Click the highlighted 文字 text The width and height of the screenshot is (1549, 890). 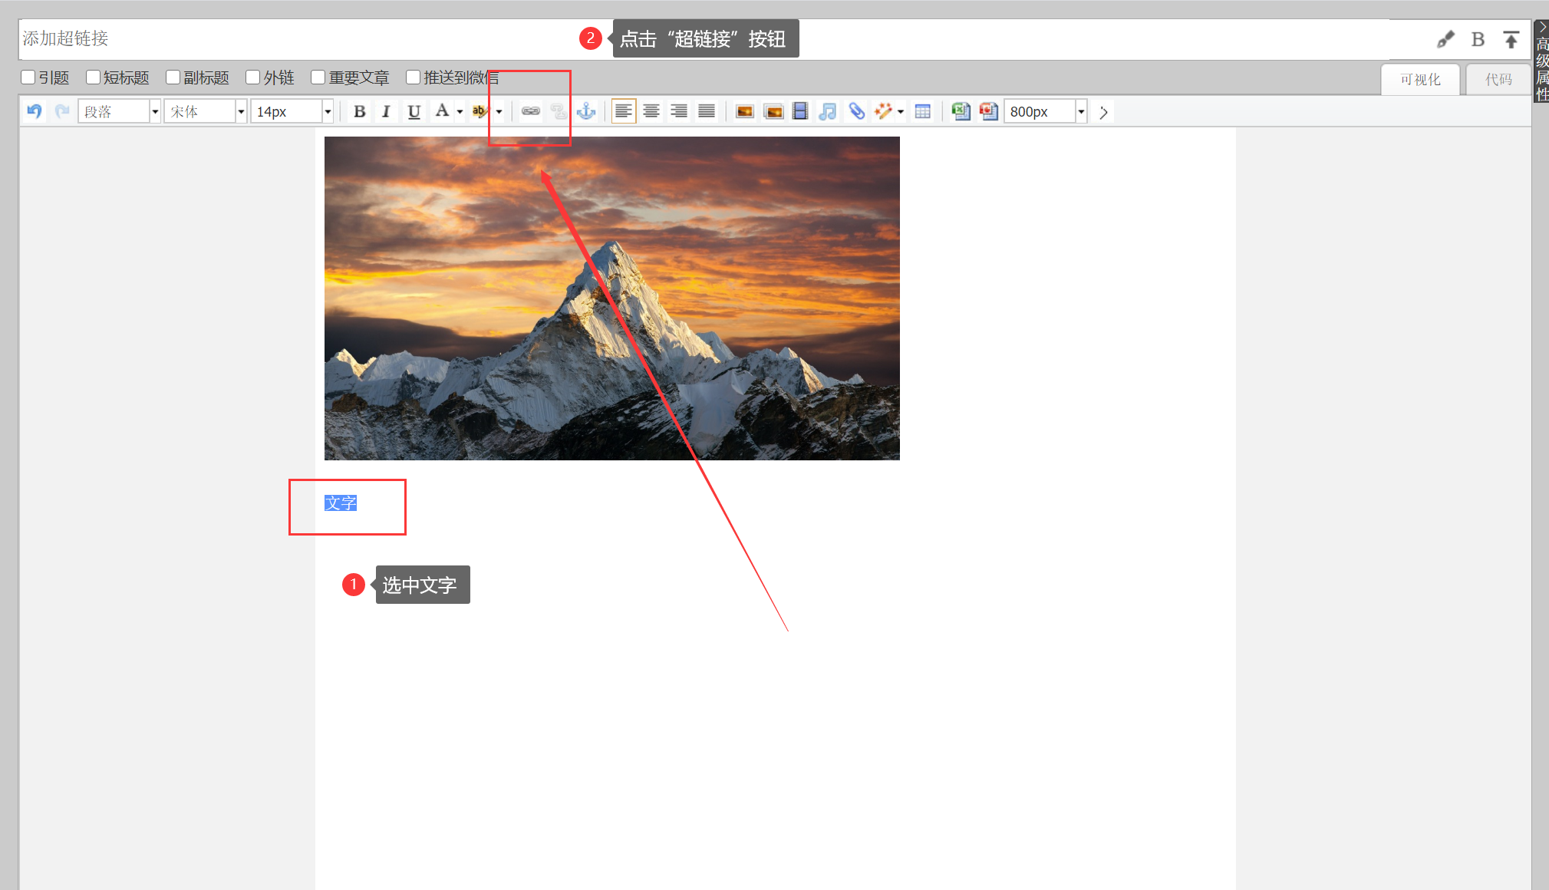[340, 503]
